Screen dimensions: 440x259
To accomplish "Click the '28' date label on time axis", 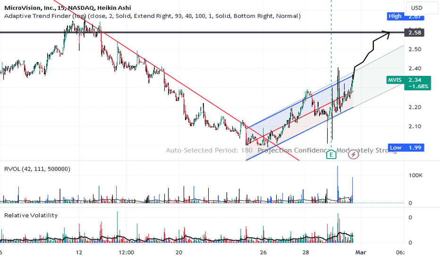I will (x=305, y=252).
